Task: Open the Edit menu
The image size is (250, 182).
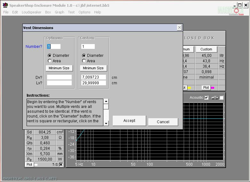Action: click(15, 12)
